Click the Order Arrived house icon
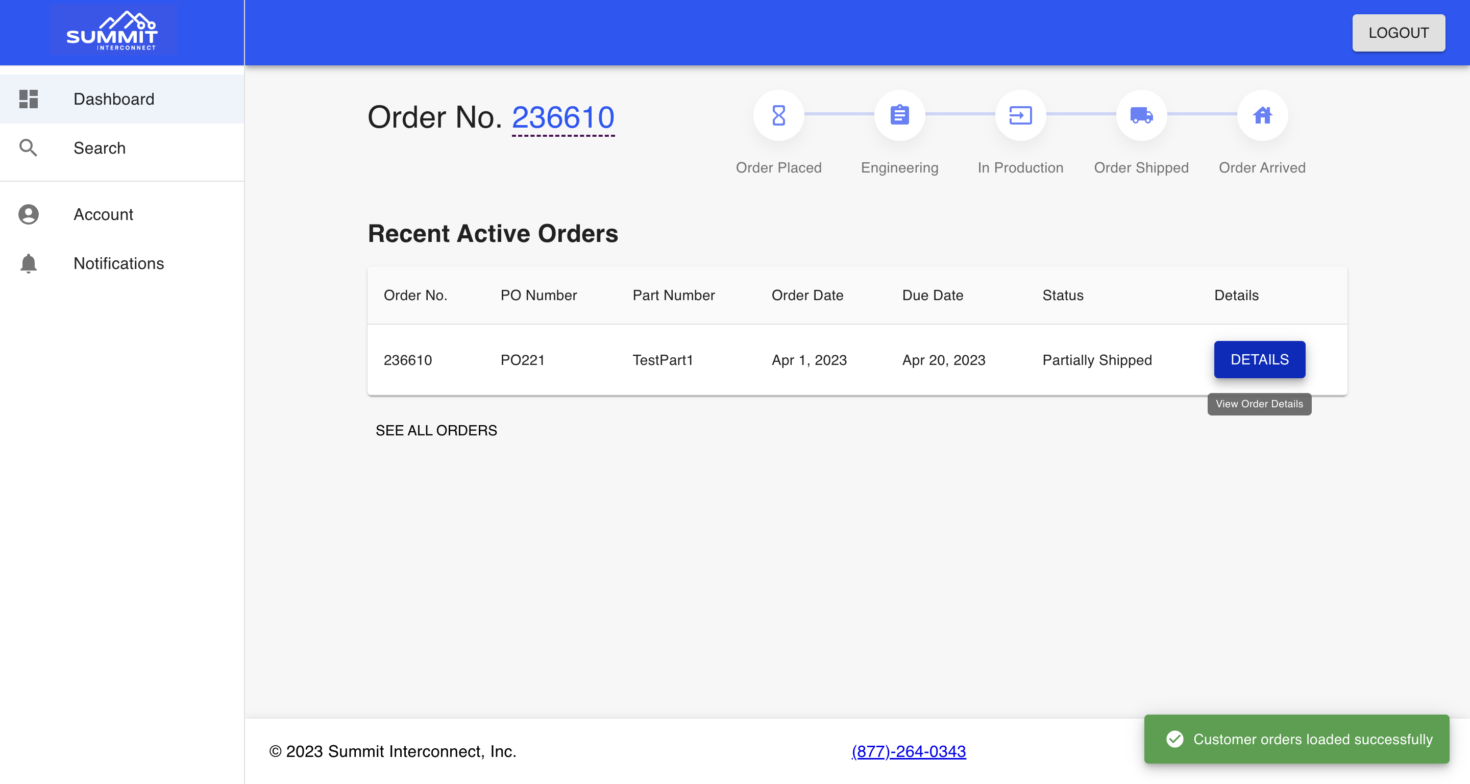This screenshot has height=784, width=1470. tap(1262, 115)
